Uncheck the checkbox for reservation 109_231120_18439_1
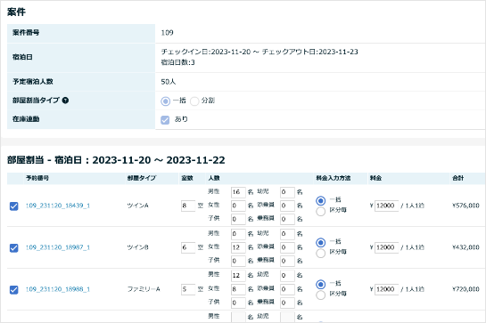The width and height of the screenshot is (486, 323). click(14, 206)
